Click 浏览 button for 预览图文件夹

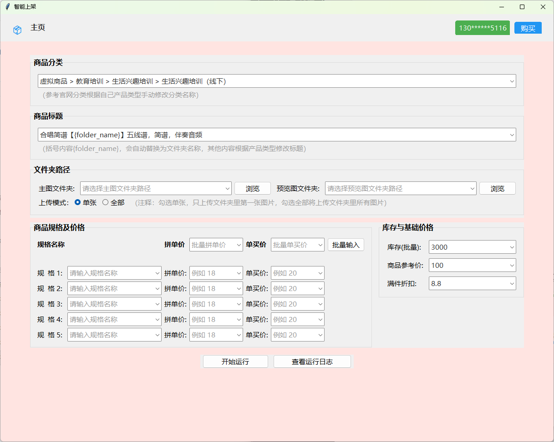click(x=497, y=188)
